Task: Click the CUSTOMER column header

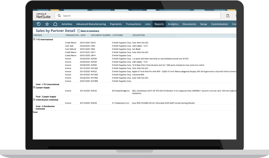Action: (117, 35)
